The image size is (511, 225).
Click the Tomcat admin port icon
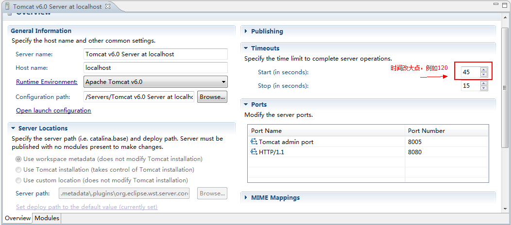[254, 142]
